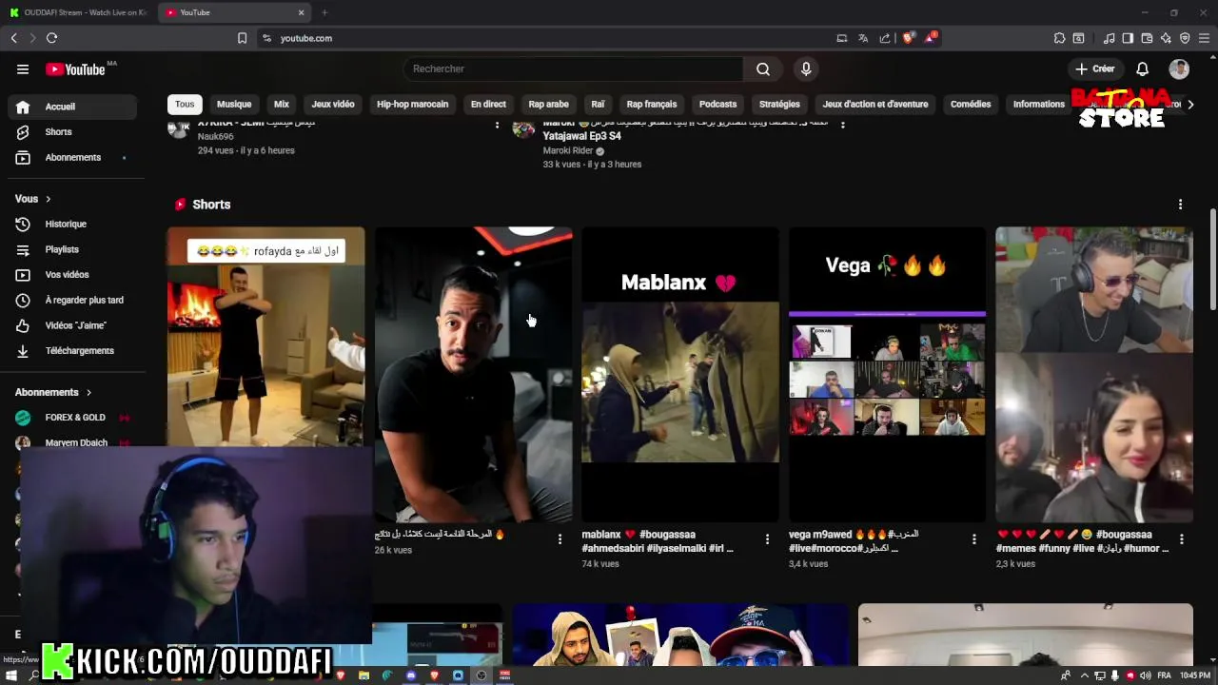Open the browser main menu
This screenshot has height=685, width=1218.
[1204, 38]
